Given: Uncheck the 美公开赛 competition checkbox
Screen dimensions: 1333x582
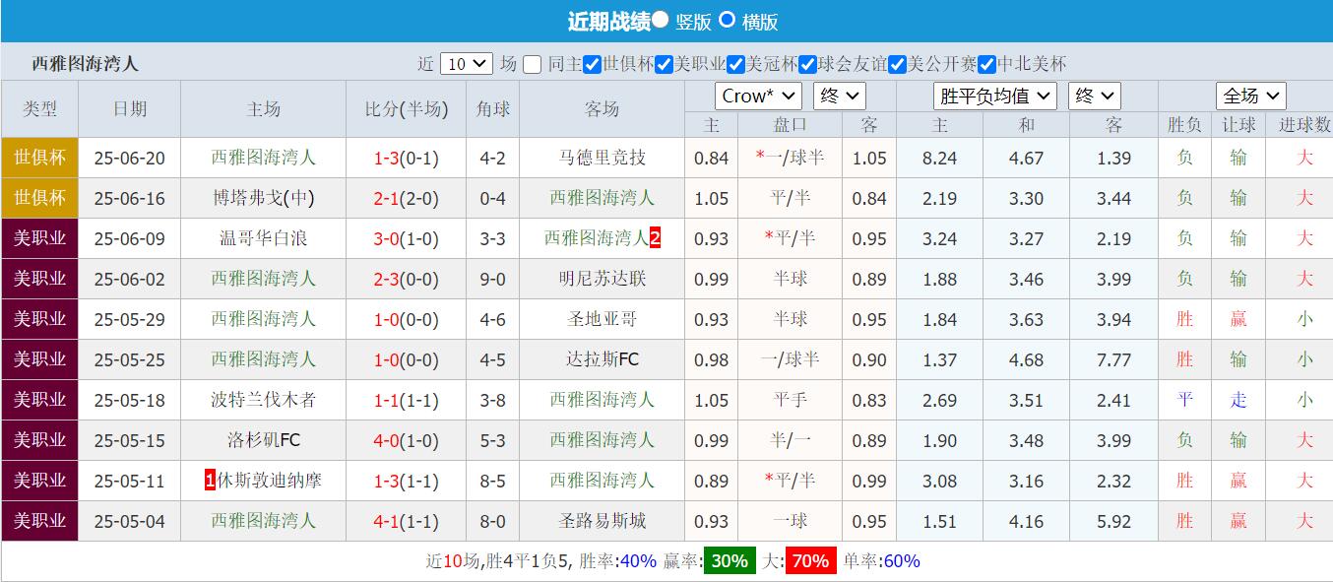Looking at the screenshot, I should [896, 62].
